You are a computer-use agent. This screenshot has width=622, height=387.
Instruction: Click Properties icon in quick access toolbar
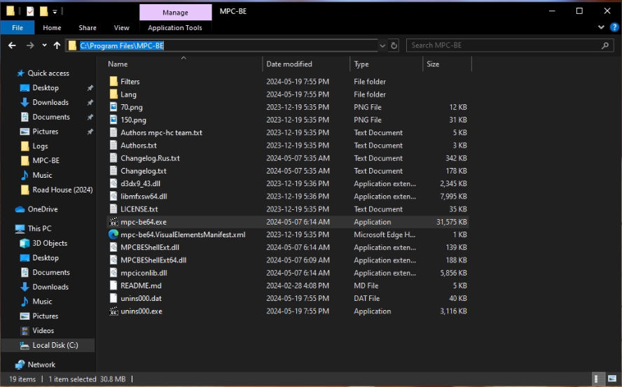click(x=30, y=11)
